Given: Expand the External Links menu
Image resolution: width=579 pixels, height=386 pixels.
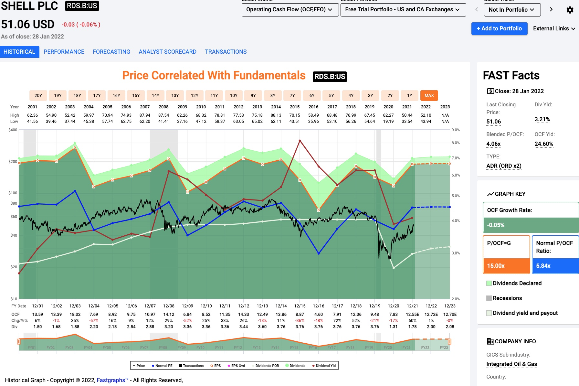Looking at the screenshot, I should [554, 28].
